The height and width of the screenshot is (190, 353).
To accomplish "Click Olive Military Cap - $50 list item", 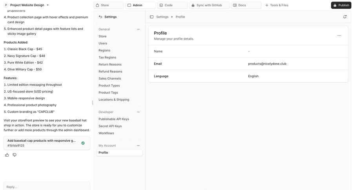I will (x=25, y=69).
